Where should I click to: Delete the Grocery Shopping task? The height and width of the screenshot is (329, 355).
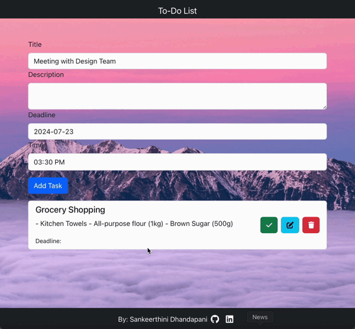pyautogui.click(x=311, y=225)
